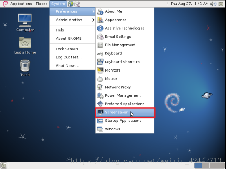Click the date and time clock
Viewport: 226px width, 169px height.
click(x=189, y=4)
